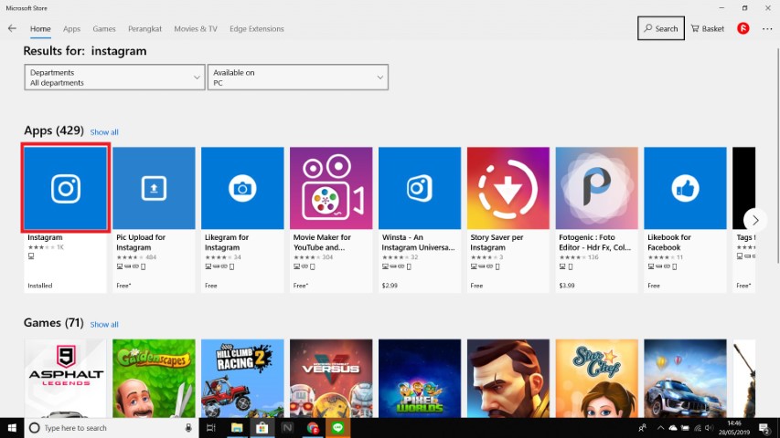Switch to the Home tab
780x438 pixels.
coord(40,29)
